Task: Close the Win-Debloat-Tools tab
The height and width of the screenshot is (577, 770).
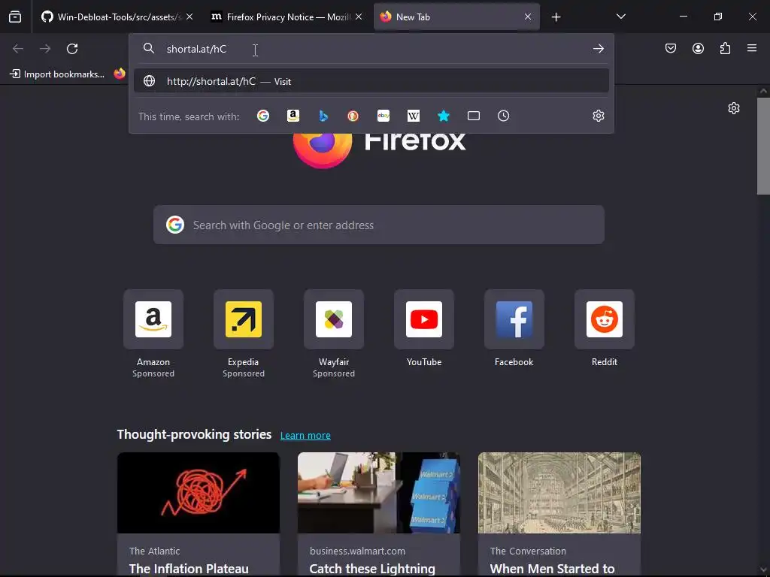Action: [x=189, y=17]
